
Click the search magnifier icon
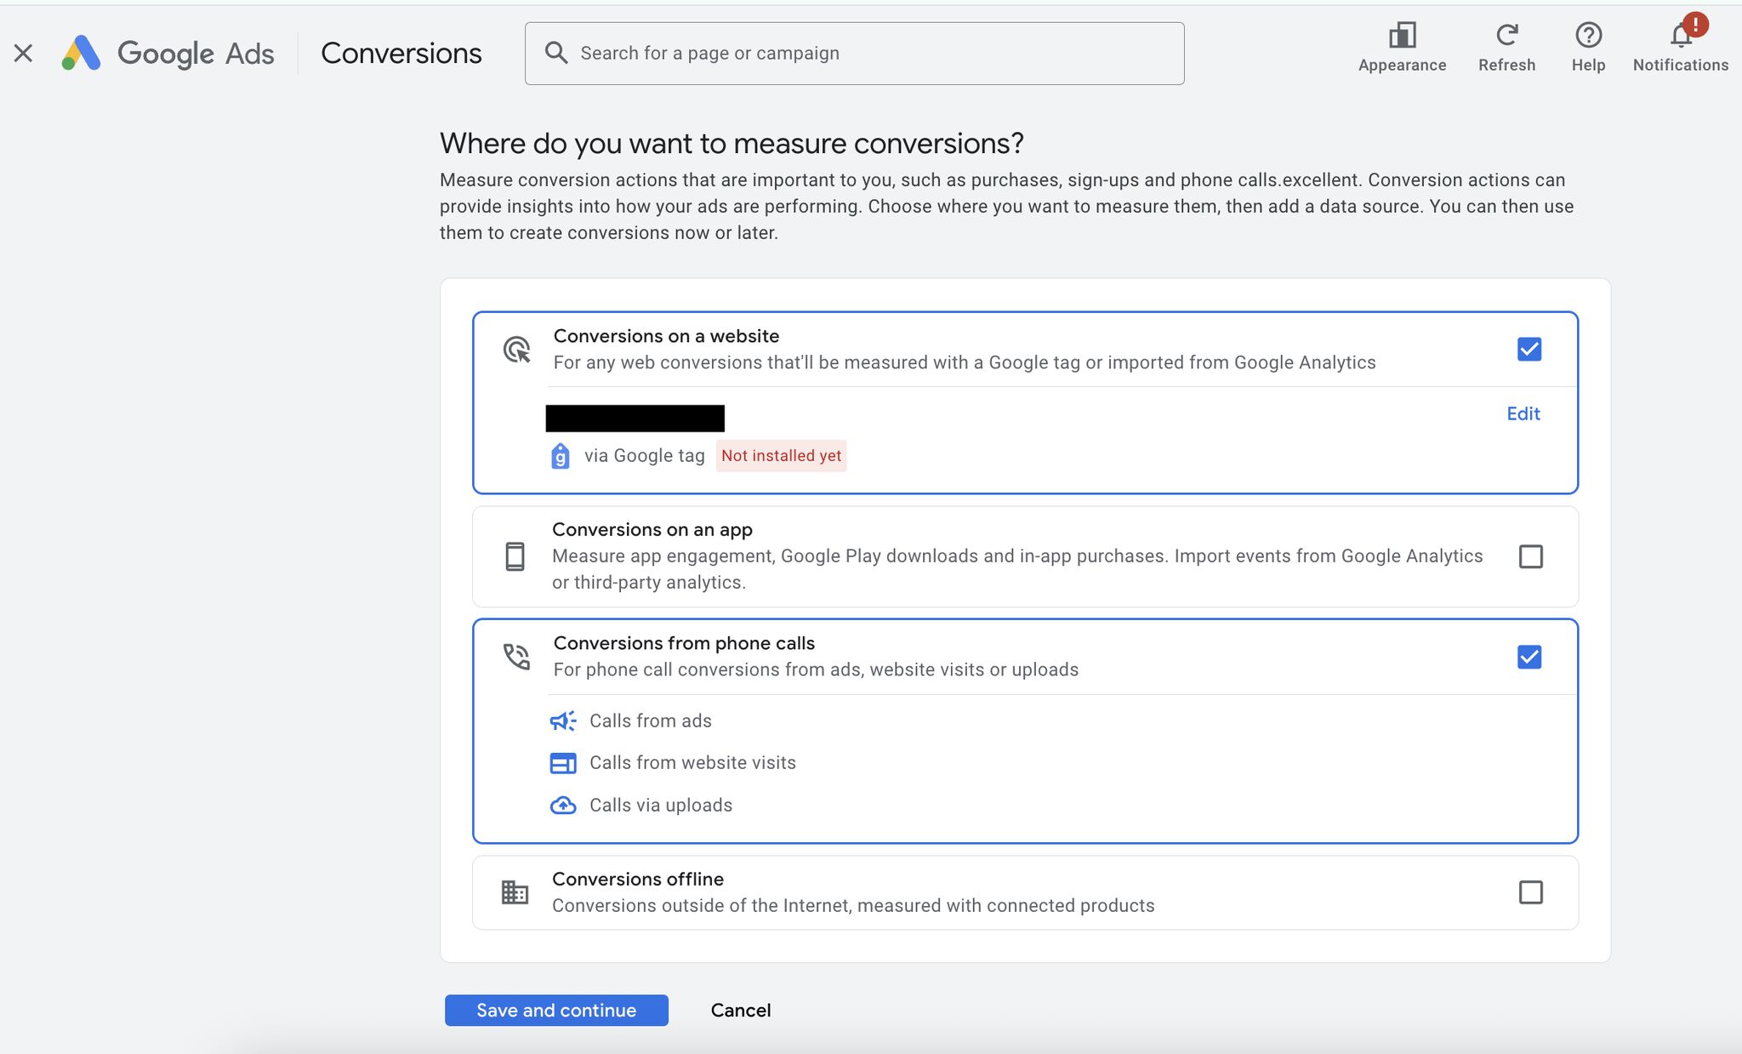[x=556, y=53]
